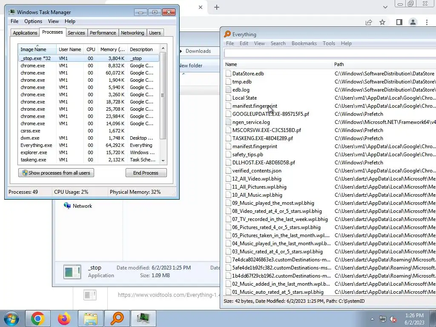Click Downloads in Explorer address bar

point(198,51)
